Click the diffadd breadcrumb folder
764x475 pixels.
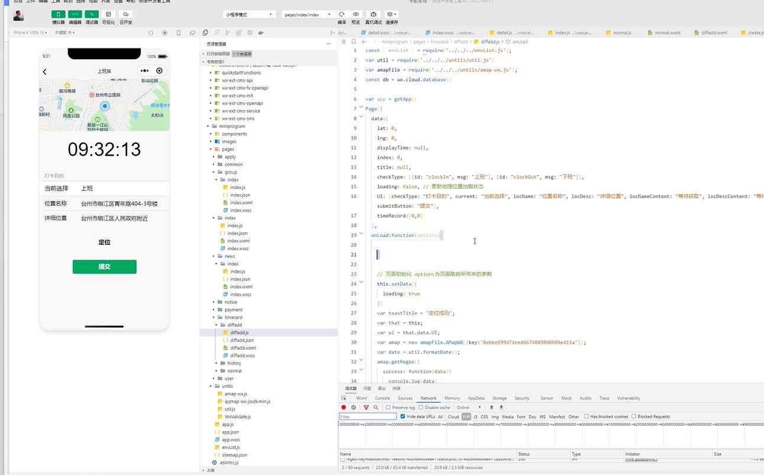461,42
